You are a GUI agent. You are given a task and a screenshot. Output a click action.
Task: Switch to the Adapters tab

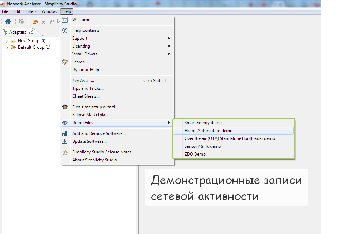(18, 32)
